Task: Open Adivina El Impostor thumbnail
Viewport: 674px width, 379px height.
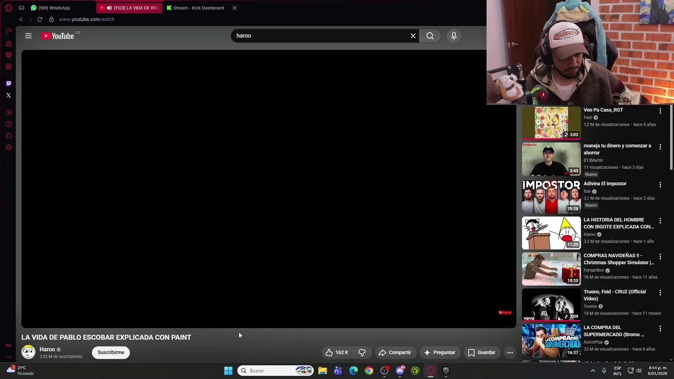Action: [x=551, y=196]
